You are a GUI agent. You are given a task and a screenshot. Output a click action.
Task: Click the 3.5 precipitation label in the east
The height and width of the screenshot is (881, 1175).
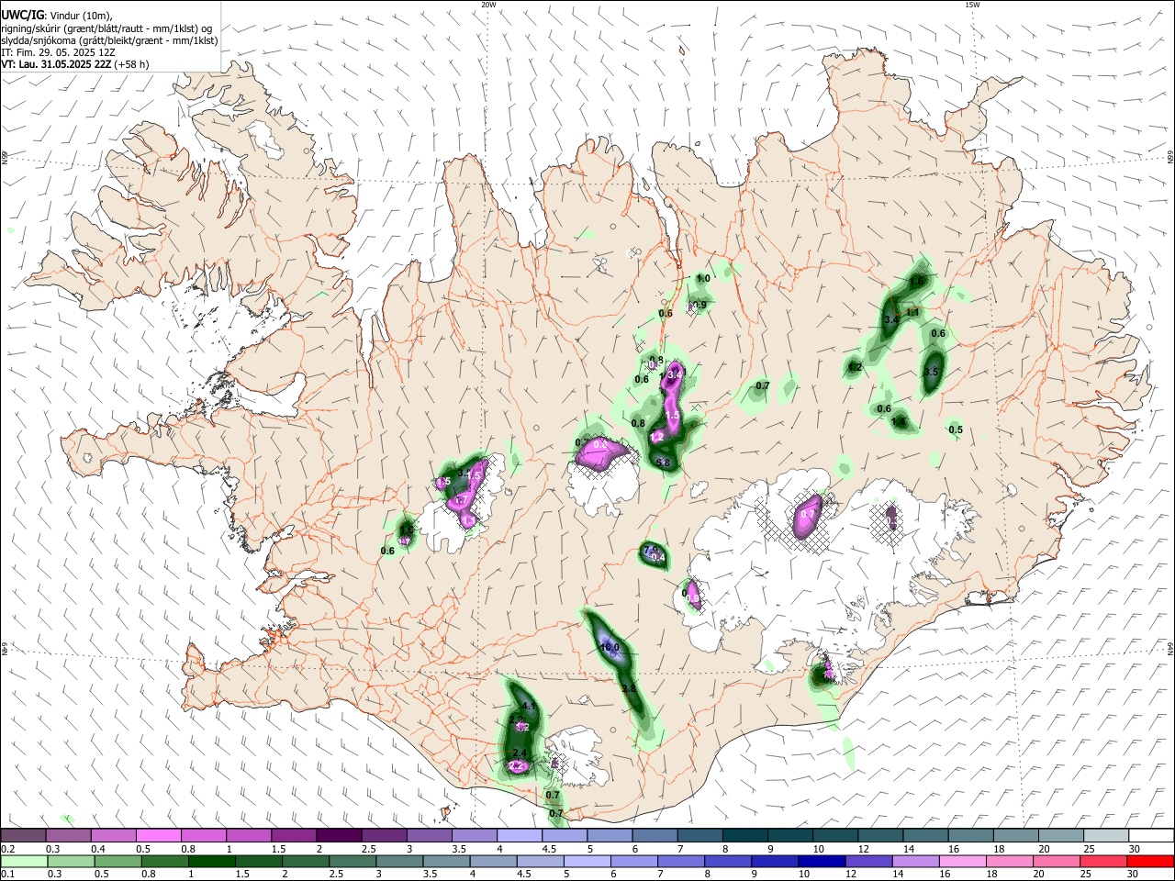[x=932, y=372]
